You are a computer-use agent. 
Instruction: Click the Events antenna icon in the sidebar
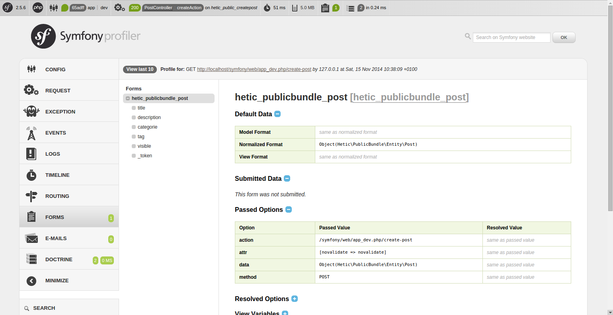tap(31, 133)
